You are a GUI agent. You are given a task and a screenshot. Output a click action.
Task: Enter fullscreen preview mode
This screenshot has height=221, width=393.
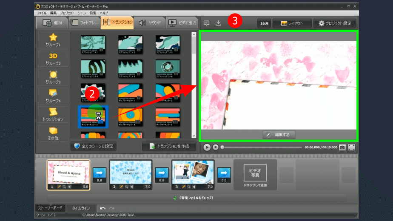(352, 147)
